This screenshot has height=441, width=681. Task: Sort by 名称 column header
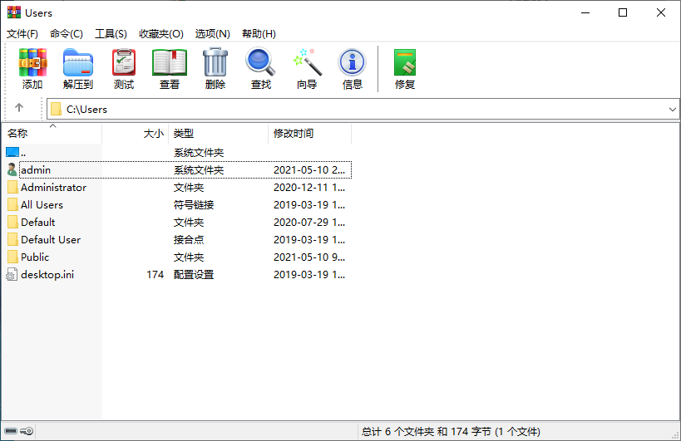[52, 134]
